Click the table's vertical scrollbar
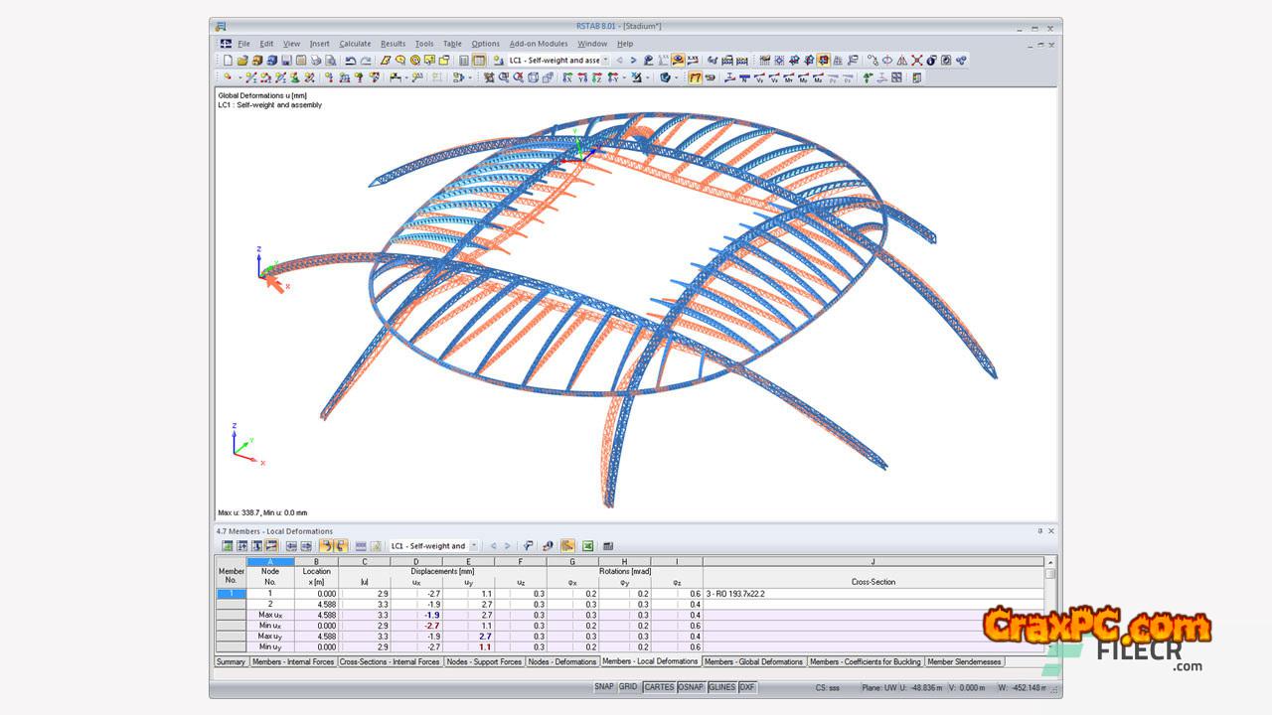 click(x=1050, y=606)
